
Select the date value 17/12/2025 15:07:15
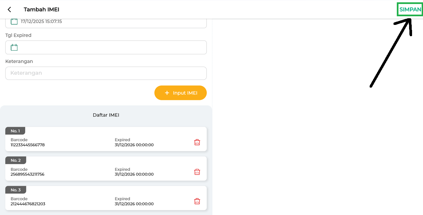pos(41,22)
